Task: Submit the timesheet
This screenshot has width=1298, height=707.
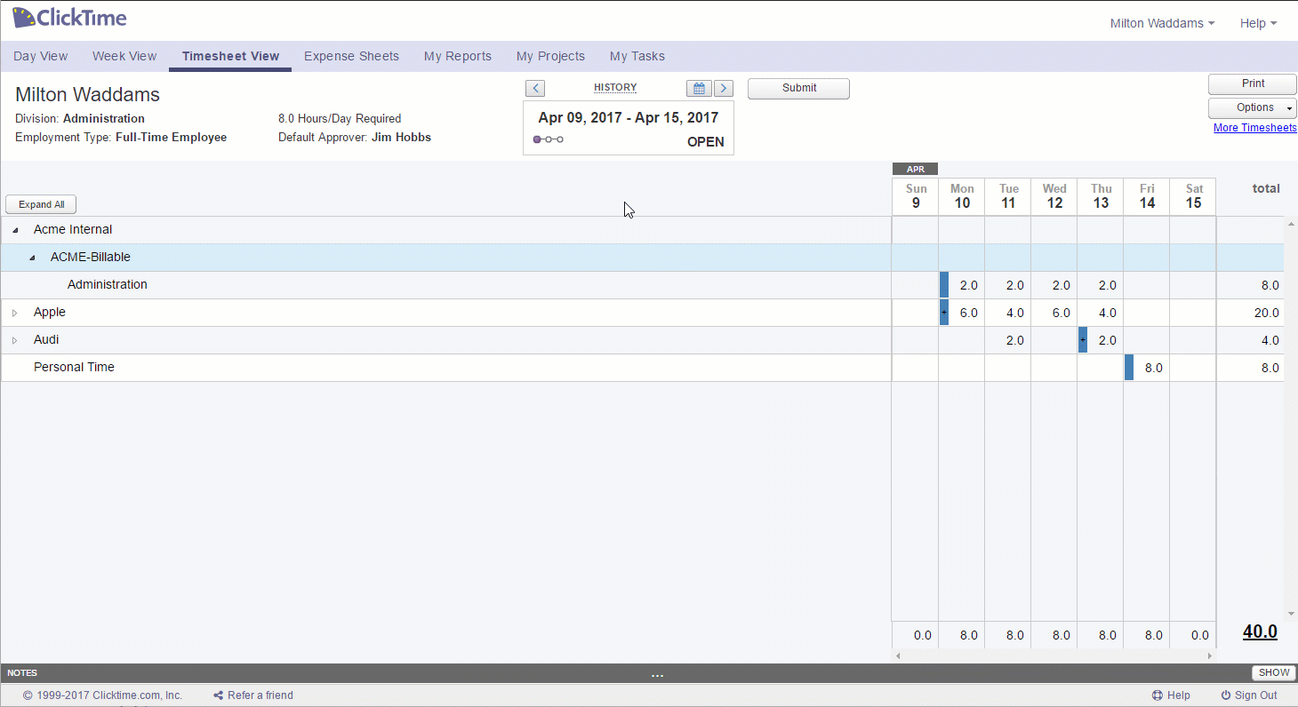Action: (797, 88)
